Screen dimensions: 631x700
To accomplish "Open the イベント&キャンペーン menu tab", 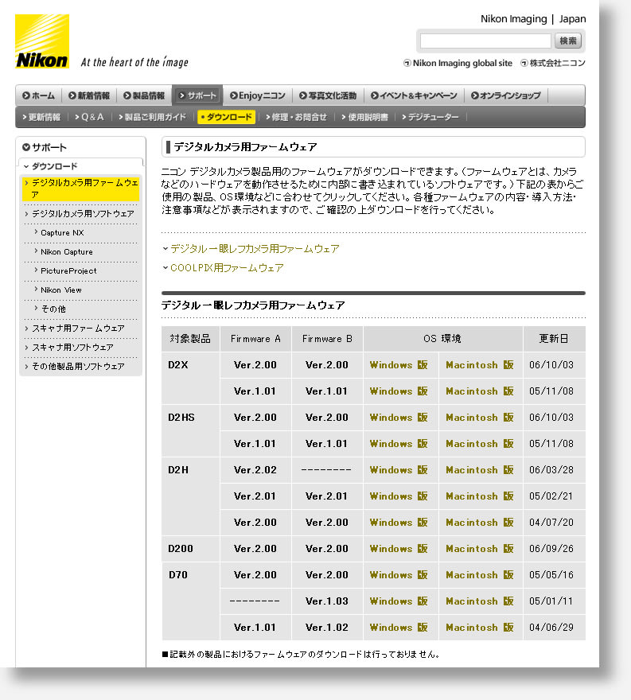I will pyautogui.click(x=414, y=95).
